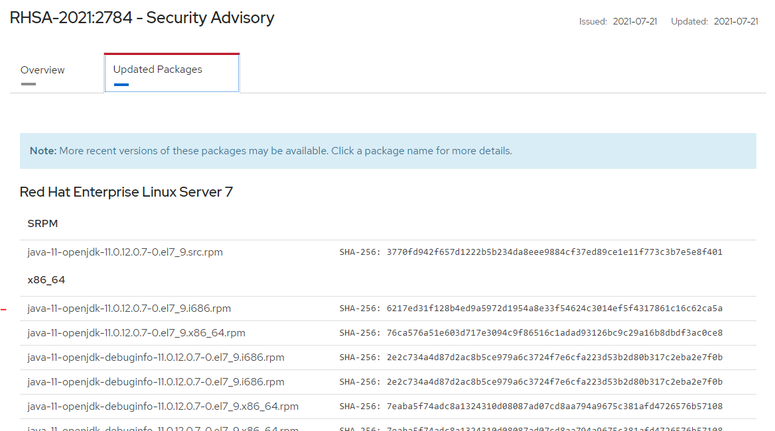Click java-11-openjdk-11.0.12.0.7-0.el7_9.x86_64.rpm package link
This screenshot has height=431, width=775.
coord(136,333)
